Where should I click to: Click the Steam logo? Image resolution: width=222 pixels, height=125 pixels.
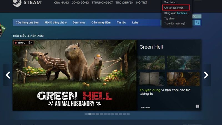[x=27, y=3]
